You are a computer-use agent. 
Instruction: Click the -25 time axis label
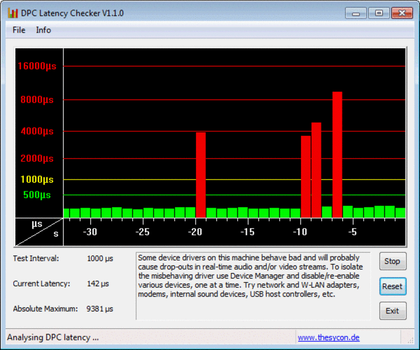[142, 232]
